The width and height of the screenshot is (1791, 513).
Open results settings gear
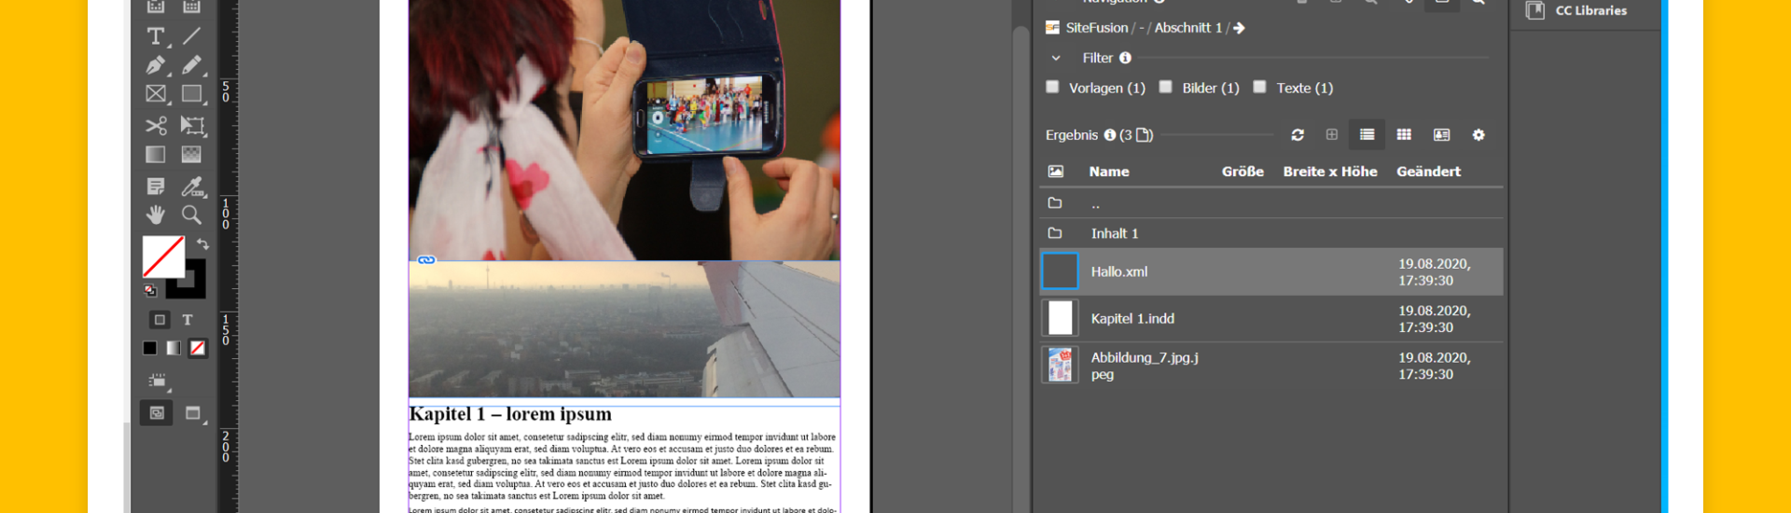point(1479,135)
